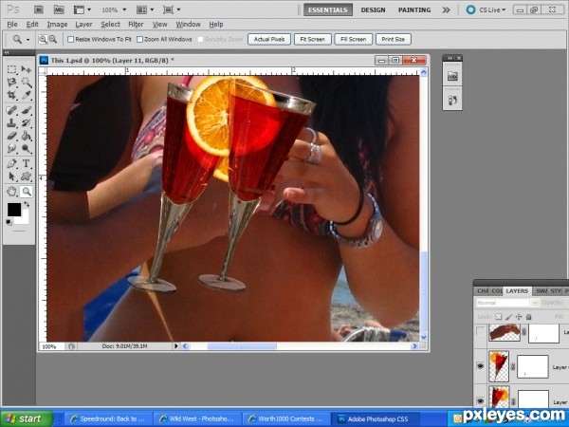
Task: Enable Zoom All Windows checkbox
Action: (139, 39)
